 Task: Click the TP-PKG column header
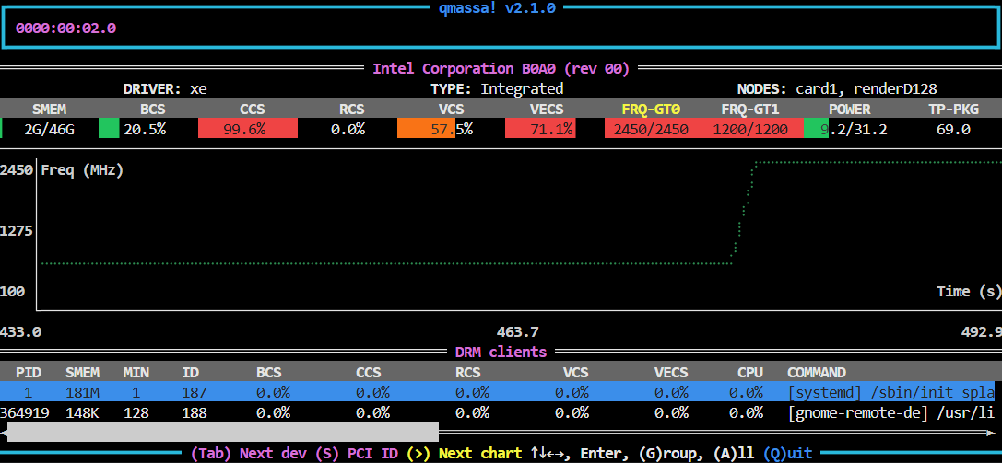953,109
